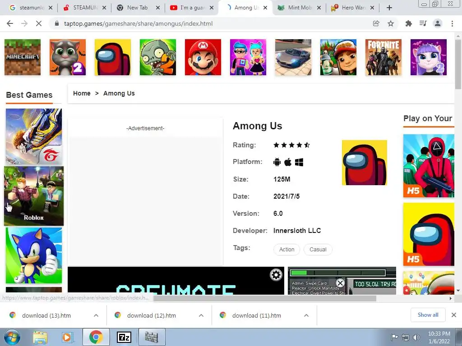Viewport: 462px width, 346px height.
Task: Open the My Talking Tom 2 icon
Action: pos(68,57)
